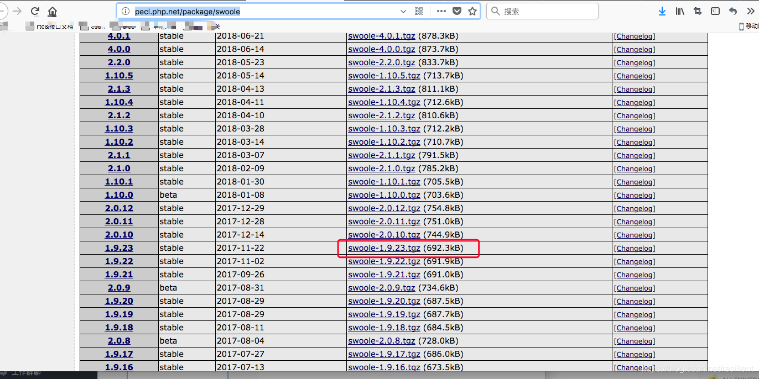Viewport: 759px width, 379px height.
Task: Download swoole-1.9.16.tgz
Action: click(x=384, y=367)
